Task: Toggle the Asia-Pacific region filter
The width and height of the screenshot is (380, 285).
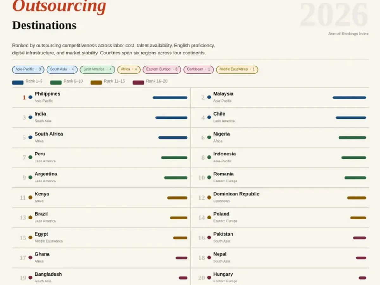Action: 28,70
